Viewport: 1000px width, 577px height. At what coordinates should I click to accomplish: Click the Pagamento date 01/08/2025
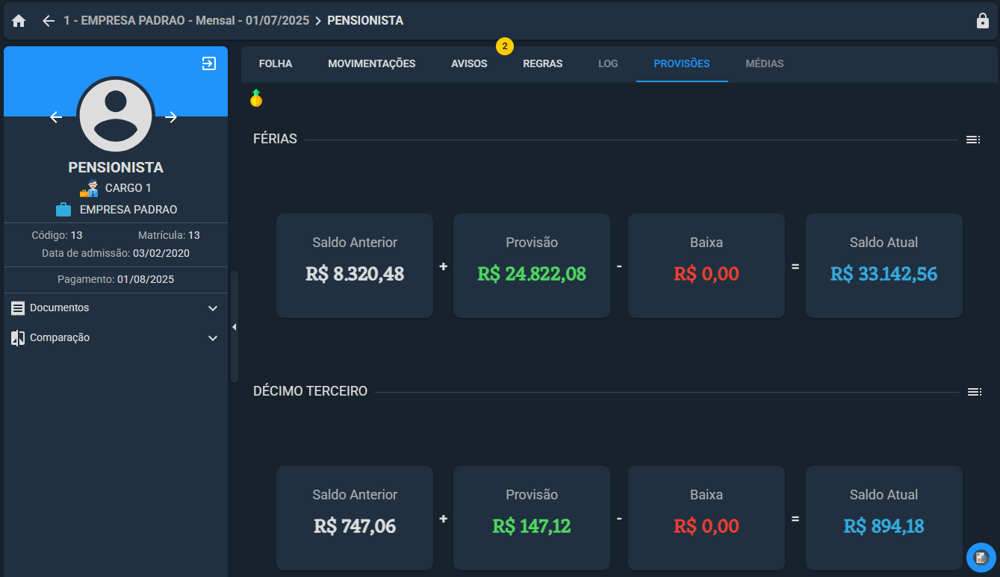coord(146,280)
